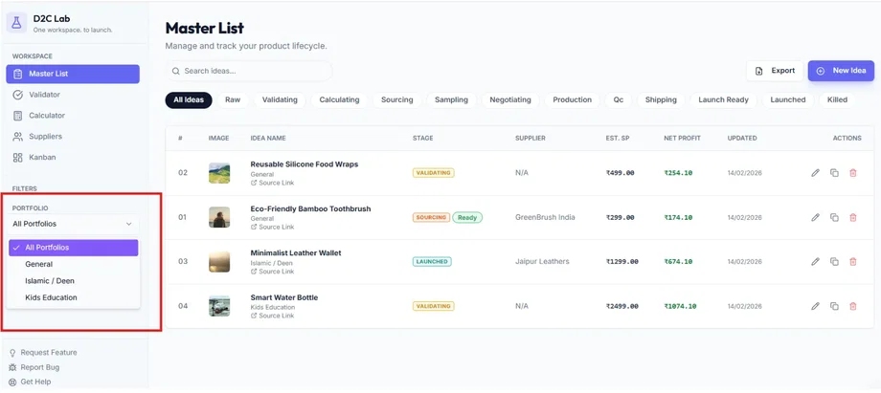The height and width of the screenshot is (393, 881).
Task: Click the New Idea button
Action: (841, 71)
